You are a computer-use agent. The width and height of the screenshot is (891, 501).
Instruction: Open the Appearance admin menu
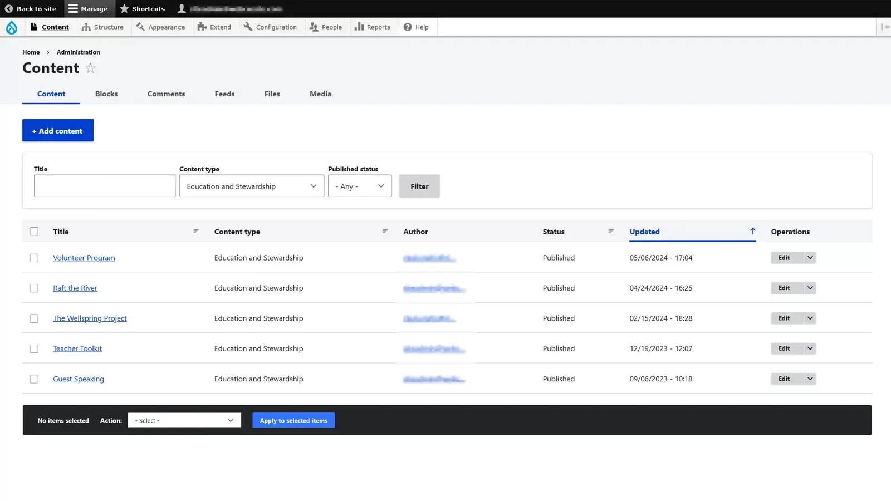pyautogui.click(x=160, y=27)
